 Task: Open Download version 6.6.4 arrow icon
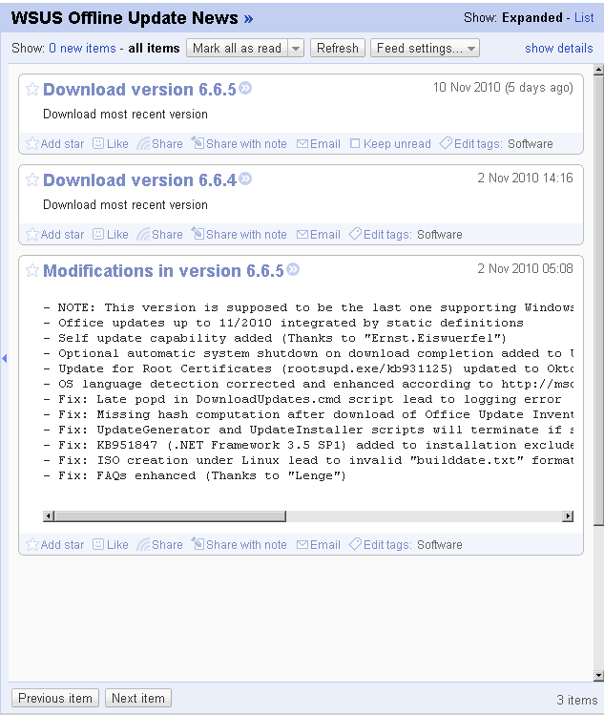[245, 179]
